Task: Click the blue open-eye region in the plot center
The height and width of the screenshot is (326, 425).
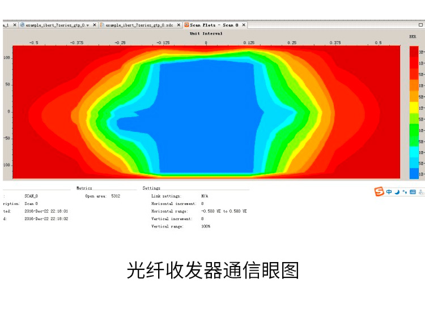Action: click(206, 117)
